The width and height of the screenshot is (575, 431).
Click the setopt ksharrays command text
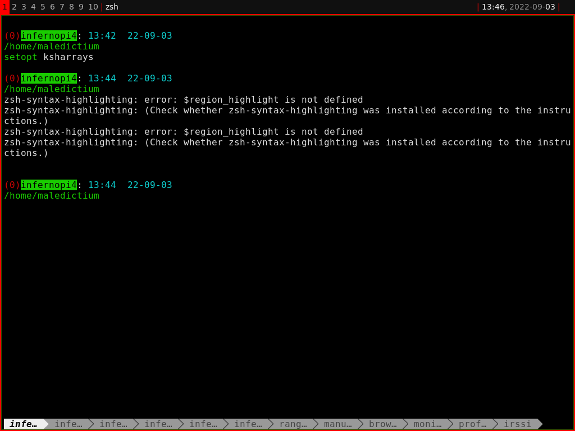(x=49, y=57)
